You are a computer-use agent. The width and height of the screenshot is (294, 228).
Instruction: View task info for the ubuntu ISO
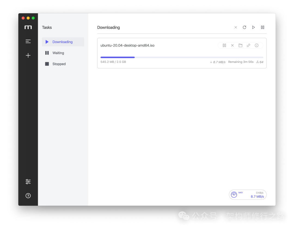pos(256,45)
